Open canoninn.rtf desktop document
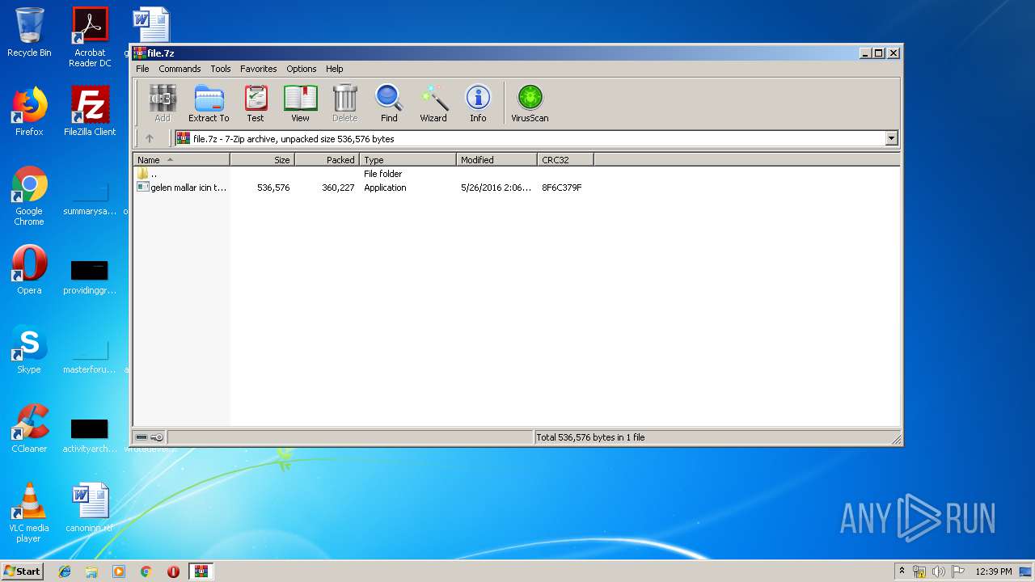The image size is (1035, 582). tap(90, 508)
